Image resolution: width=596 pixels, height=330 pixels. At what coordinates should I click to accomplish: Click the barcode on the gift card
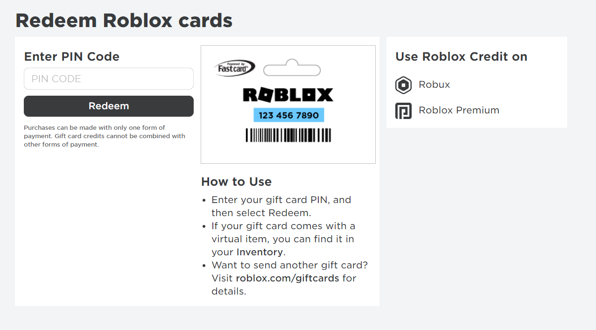[x=288, y=135]
